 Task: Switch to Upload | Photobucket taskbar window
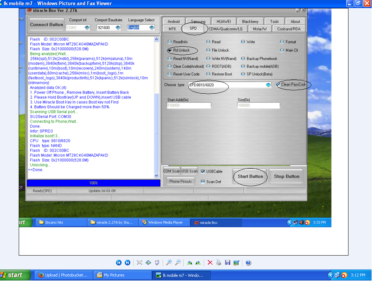(x=64, y=275)
